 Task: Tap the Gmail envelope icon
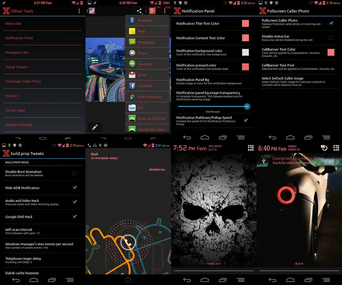pos(132,75)
